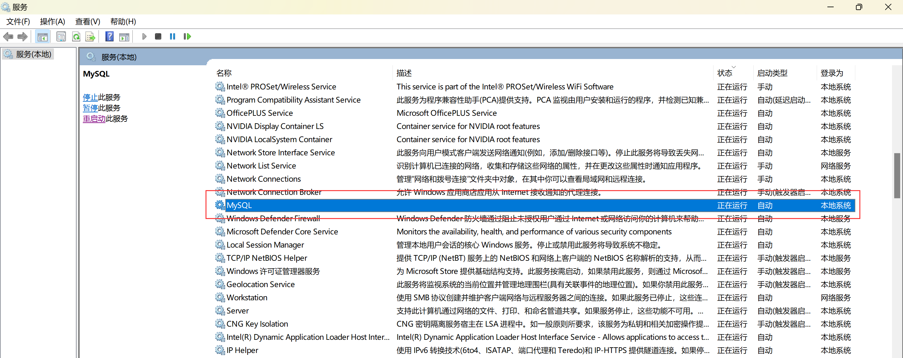The width and height of the screenshot is (903, 358).
Task: Pause the MySQL service via the pause icon
Action: pos(172,36)
